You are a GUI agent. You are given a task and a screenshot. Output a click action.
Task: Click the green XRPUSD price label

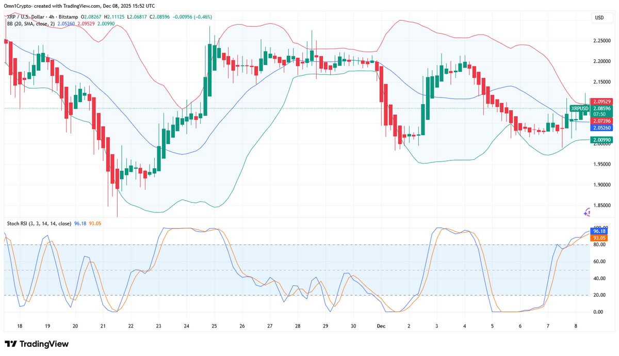pyautogui.click(x=579, y=109)
